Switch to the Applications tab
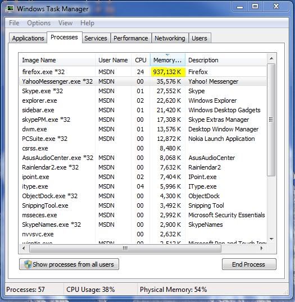 (x=28, y=38)
